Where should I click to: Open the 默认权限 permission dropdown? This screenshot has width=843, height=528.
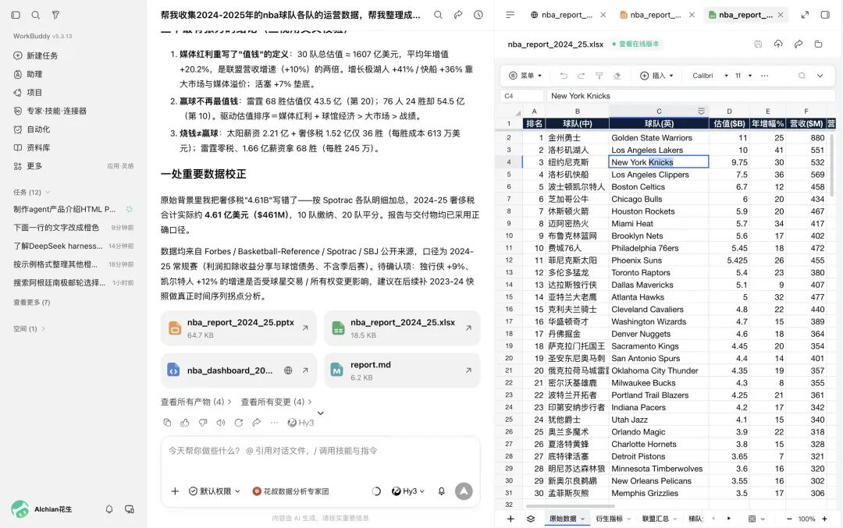point(215,491)
